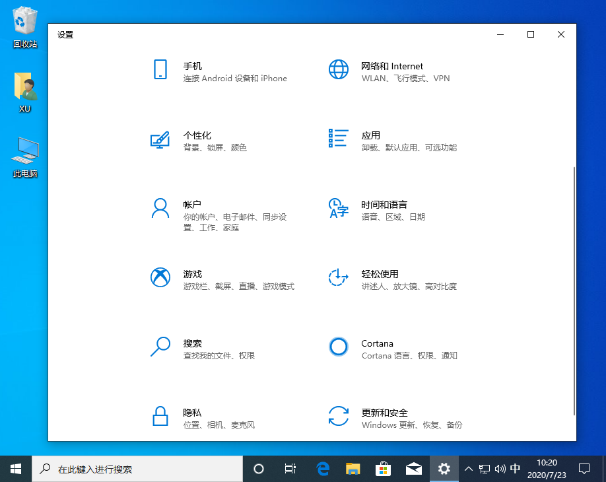Open the Mail app from the taskbar
Image resolution: width=606 pixels, height=482 pixels.
pos(413,468)
